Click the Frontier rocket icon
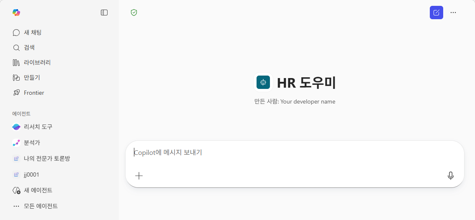475x220 pixels. 16,93
